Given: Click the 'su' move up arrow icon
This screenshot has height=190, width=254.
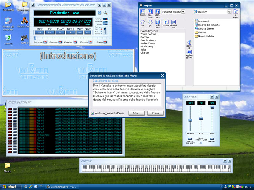Looking at the screenshot, I should pos(143,23).
